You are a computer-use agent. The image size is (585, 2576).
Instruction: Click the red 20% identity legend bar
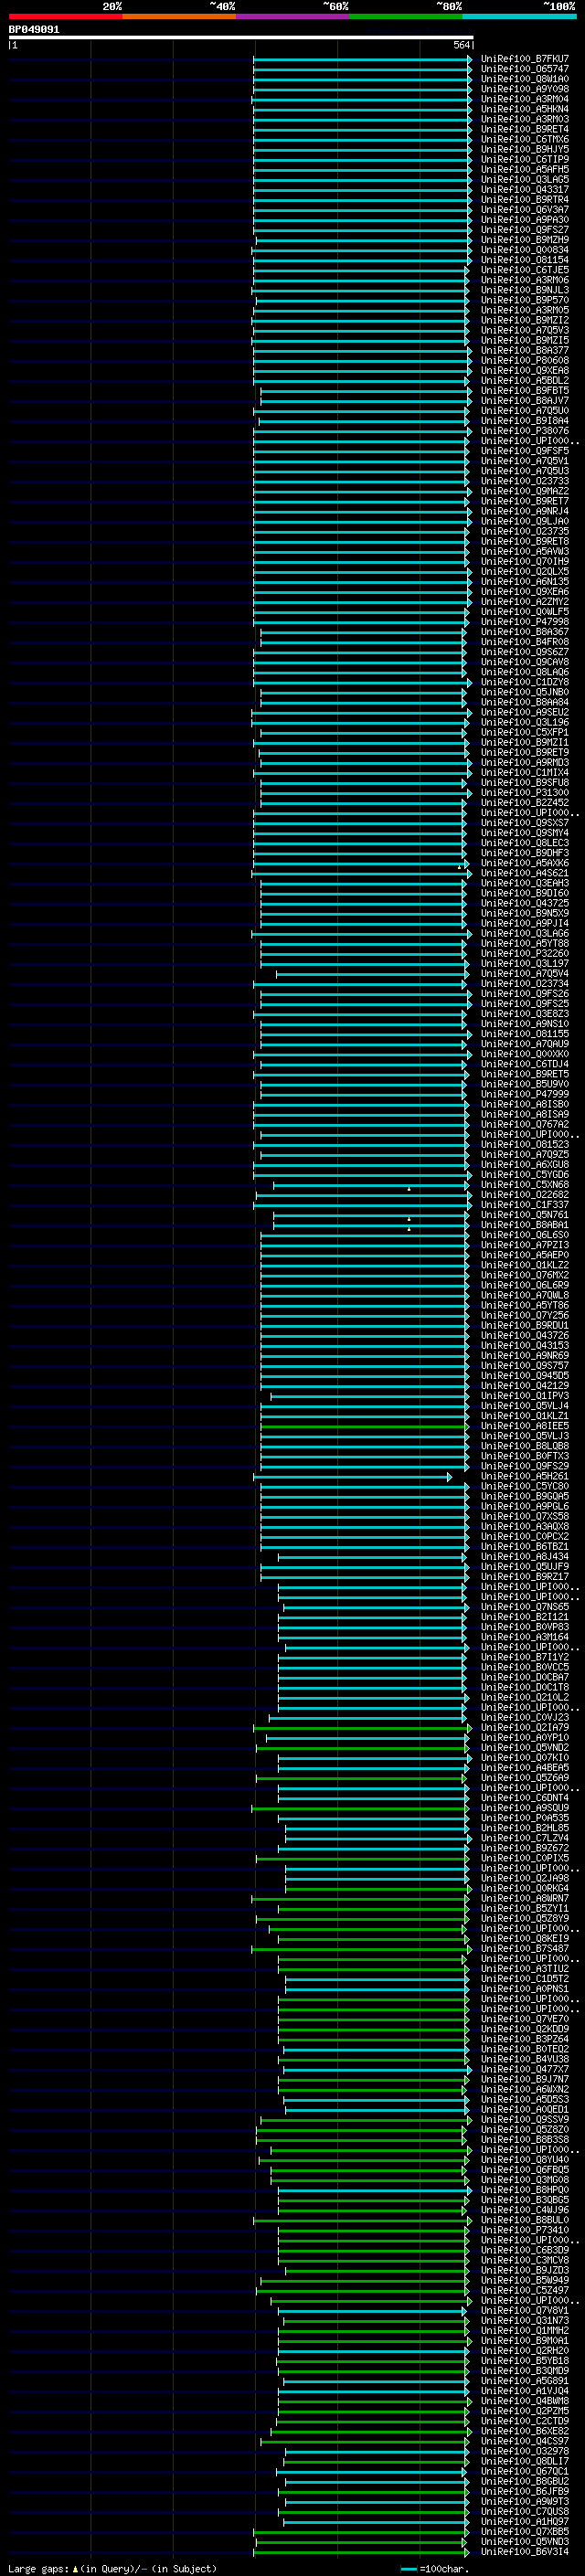pyautogui.click(x=66, y=16)
